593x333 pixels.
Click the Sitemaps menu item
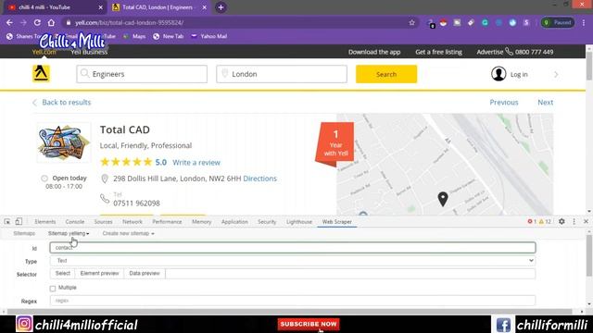pos(24,234)
